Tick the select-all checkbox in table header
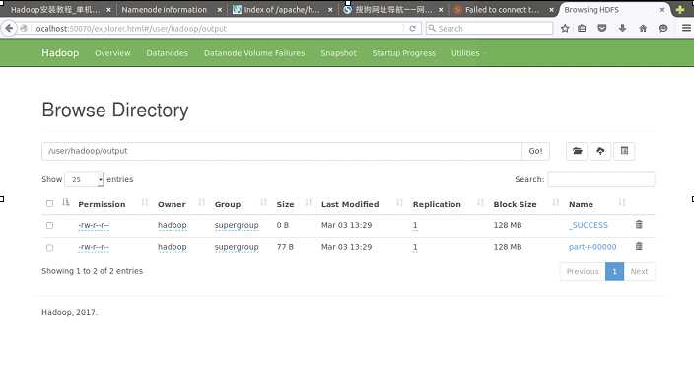The height and width of the screenshot is (370, 694). point(49,204)
